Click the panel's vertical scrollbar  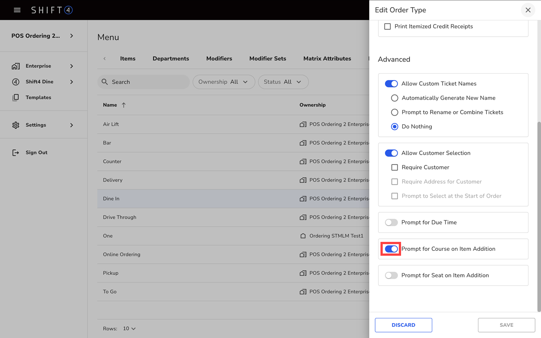click(x=539, y=216)
